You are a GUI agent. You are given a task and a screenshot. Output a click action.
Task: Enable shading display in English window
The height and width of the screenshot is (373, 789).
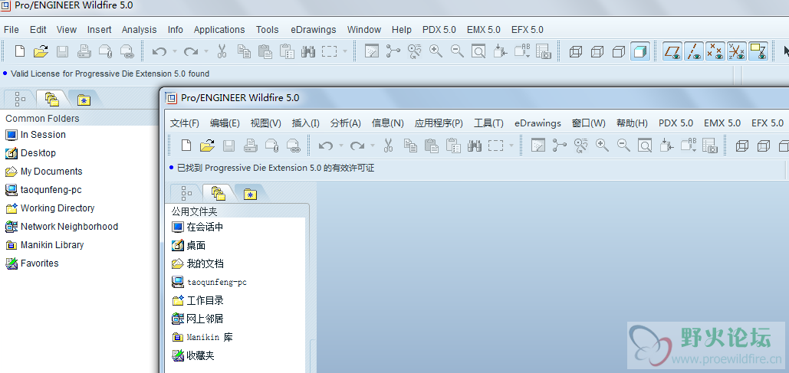(x=640, y=51)
